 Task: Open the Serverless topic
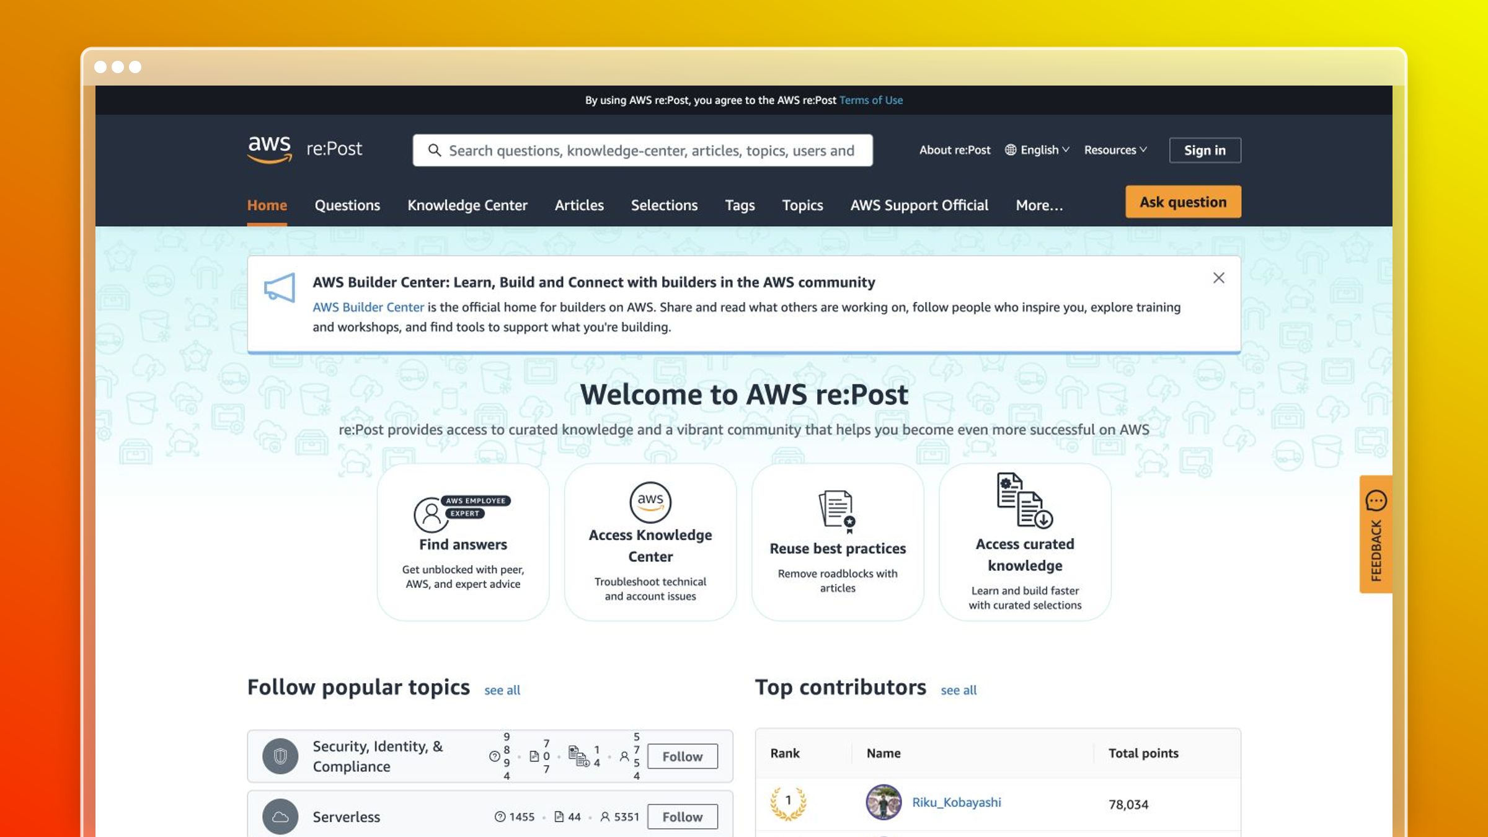346,817
